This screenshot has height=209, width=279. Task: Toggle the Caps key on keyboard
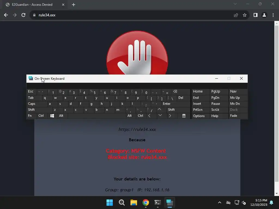click(x=37, y=104)
